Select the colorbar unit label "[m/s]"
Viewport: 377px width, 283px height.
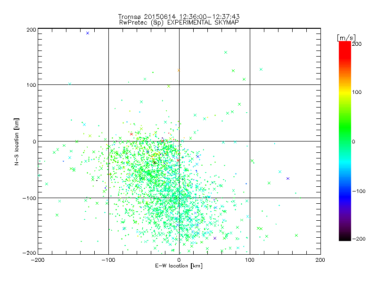point(346,38)
